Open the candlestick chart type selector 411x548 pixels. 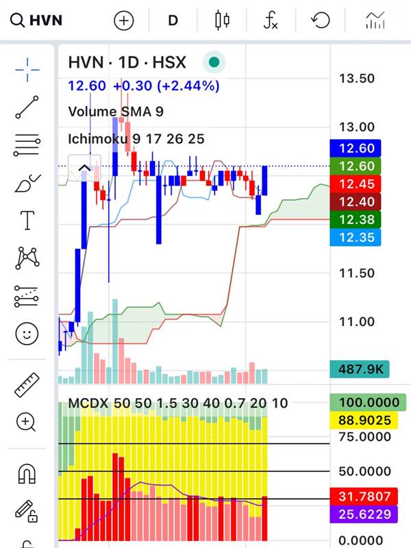point(222,21)
